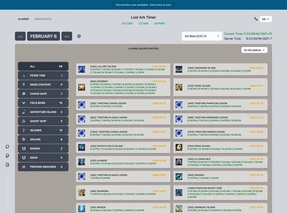Click the Erasmo event icon

coord(179,176)
